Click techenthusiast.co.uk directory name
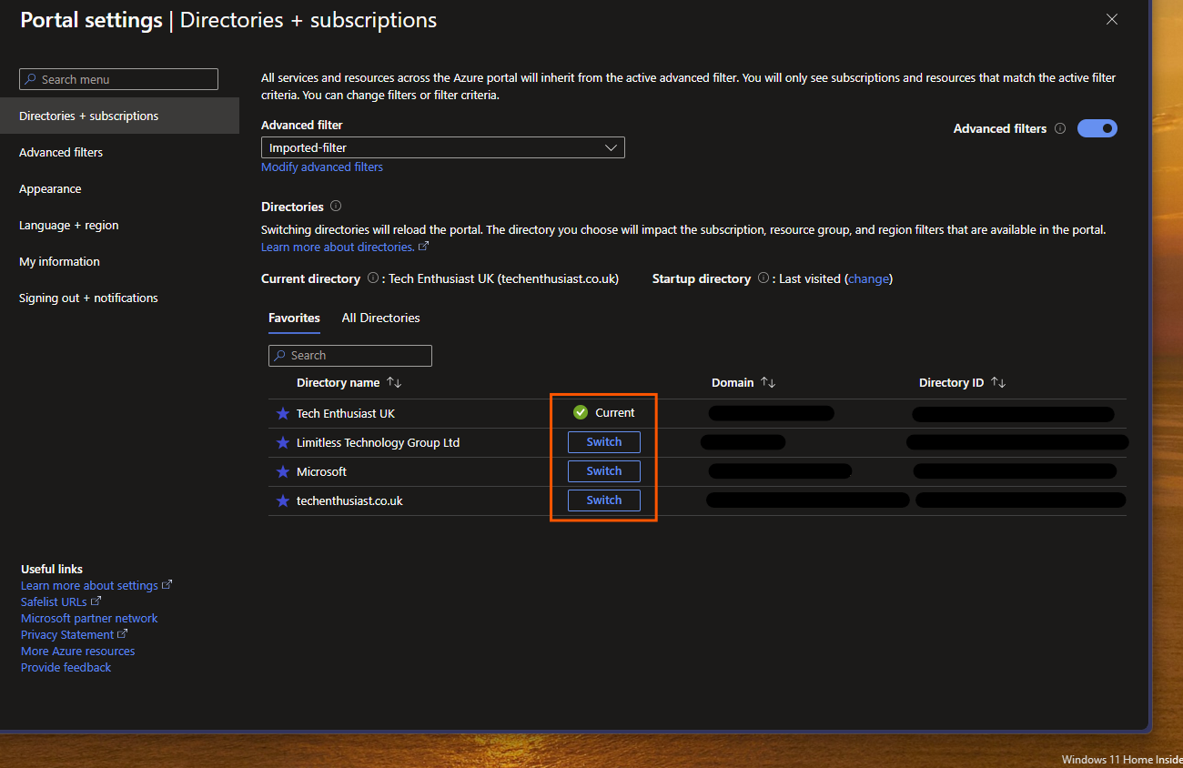Viewport: 1183px width, 768px height. click(x=349, y=501)
